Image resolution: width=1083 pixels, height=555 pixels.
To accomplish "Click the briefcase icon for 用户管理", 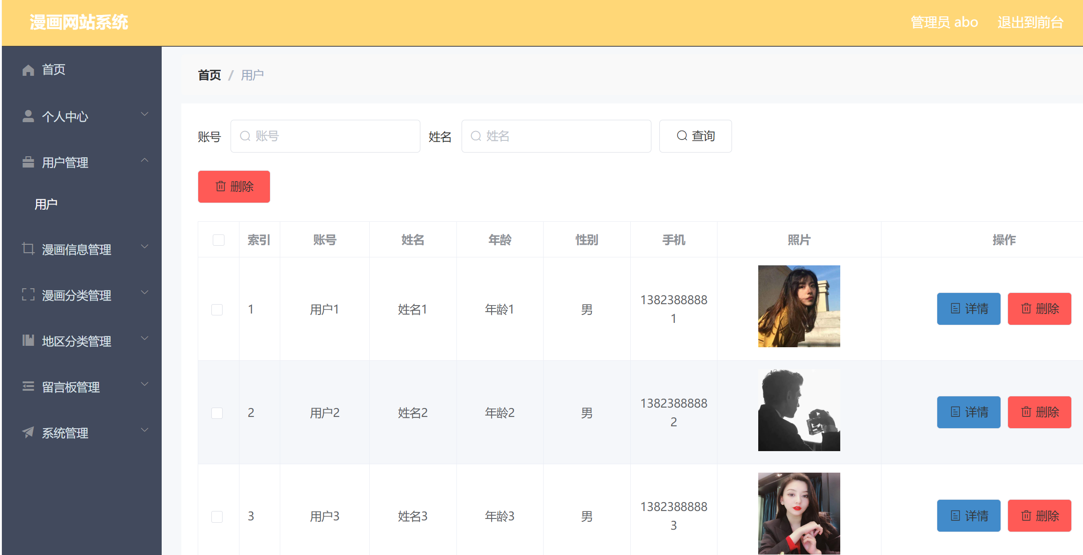I will pos(28,162).
